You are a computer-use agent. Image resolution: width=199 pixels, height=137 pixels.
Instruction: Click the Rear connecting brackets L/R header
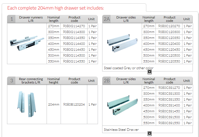[x=31, y=81]
